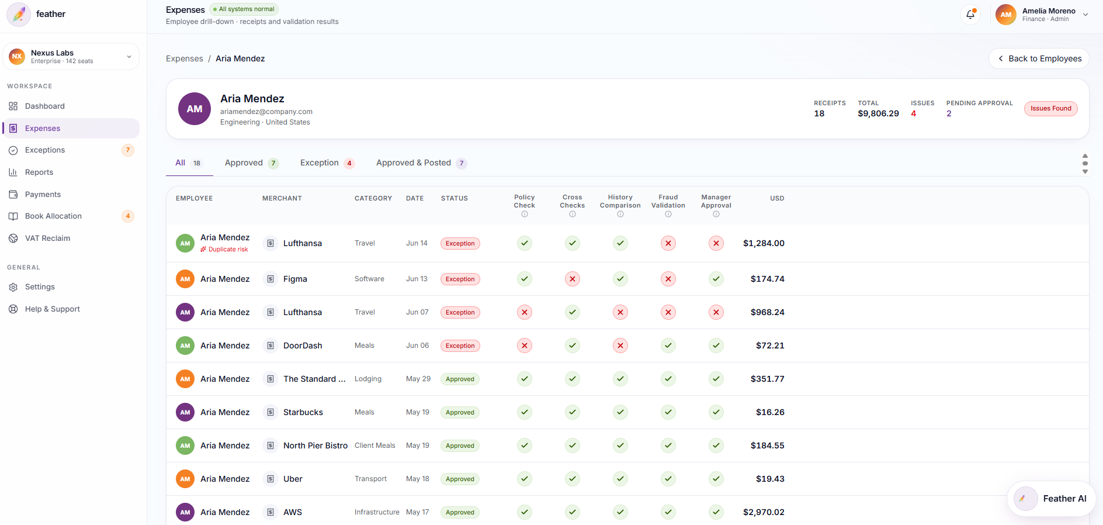This screenshot has height=525, width=1103.
Task: Open the Amelia Moreno account menu chevron
Action: (x=1085, y=15)
